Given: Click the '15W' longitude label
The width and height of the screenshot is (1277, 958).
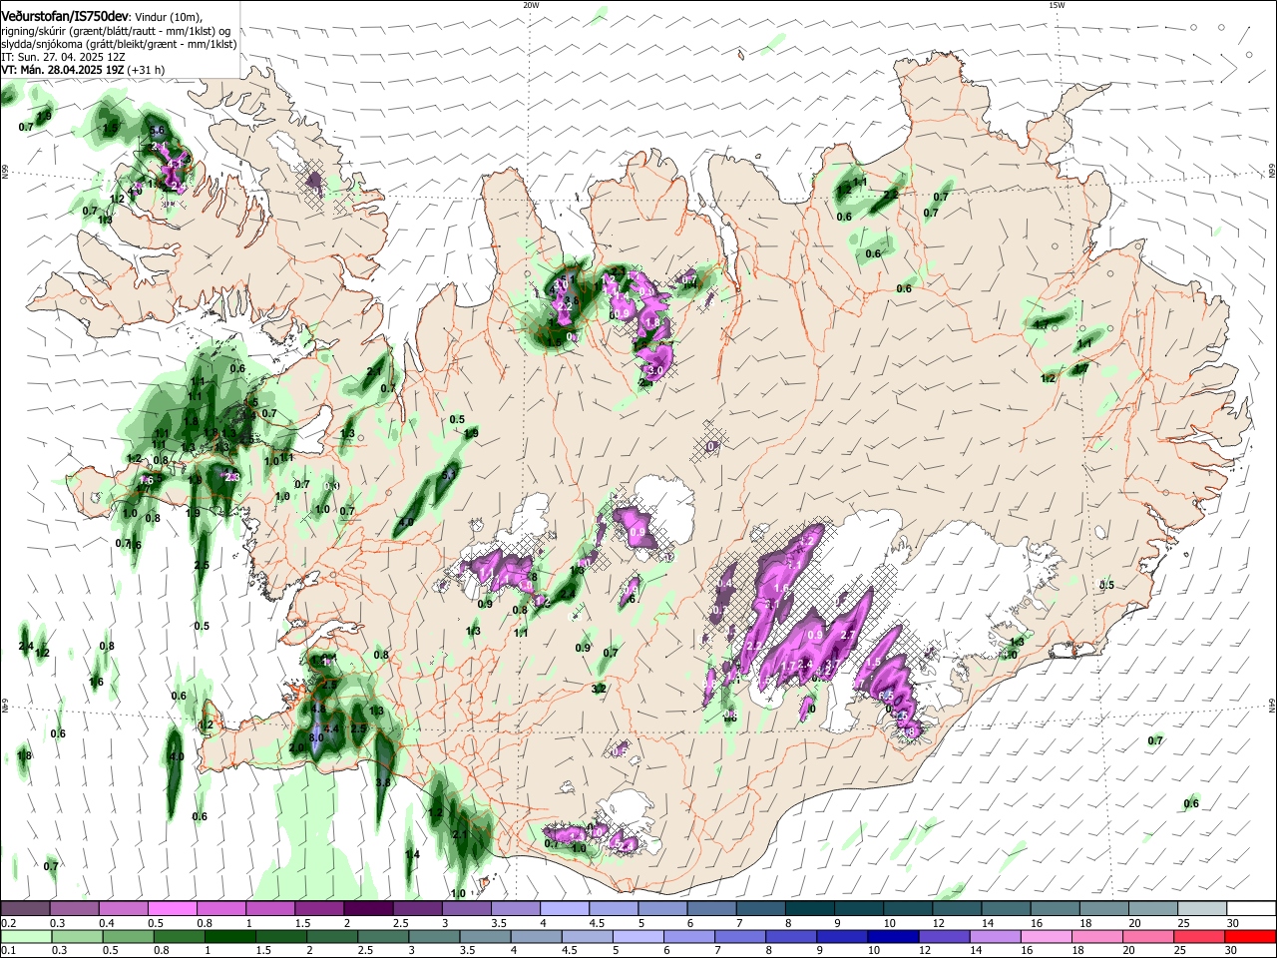Looking at the screenshot, I should (x=1057, y=5).
